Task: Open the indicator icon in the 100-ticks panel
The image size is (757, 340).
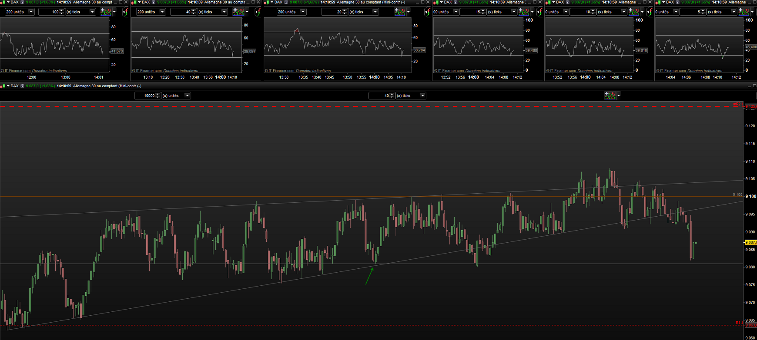Action: pos(106,12)
